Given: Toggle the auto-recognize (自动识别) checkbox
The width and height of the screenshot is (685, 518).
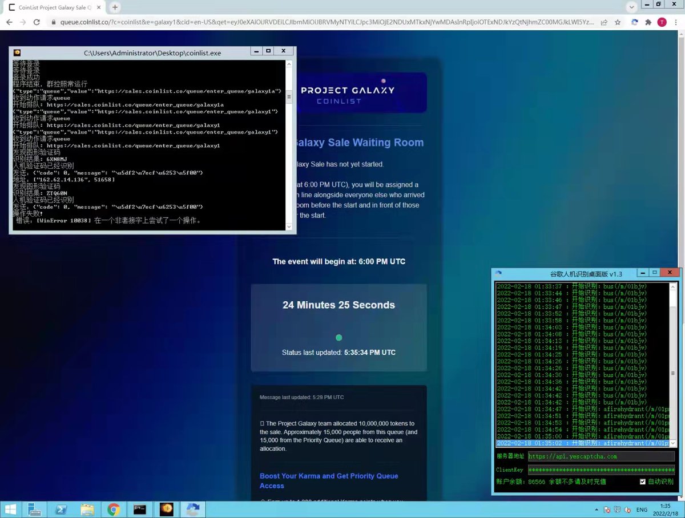Looking at the screenshot, I should click(643, 482).
